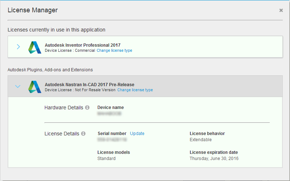Image resolution: width=290 pixels, height=181 pixels.
Task: Click the License Details section label
Action: pos(62,134)
